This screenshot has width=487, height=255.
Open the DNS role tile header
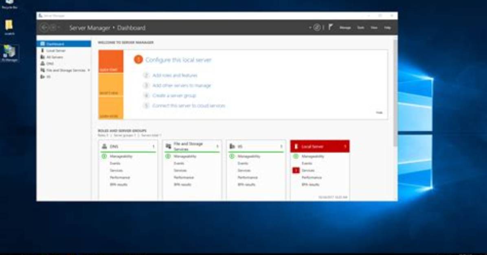point(128,146)
